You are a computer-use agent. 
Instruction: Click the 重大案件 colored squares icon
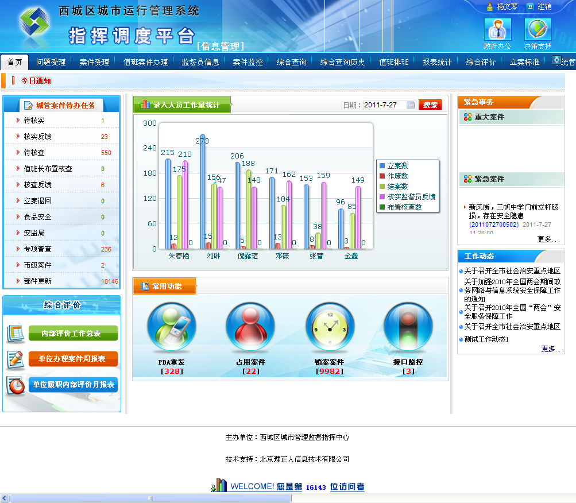(467, 117)
